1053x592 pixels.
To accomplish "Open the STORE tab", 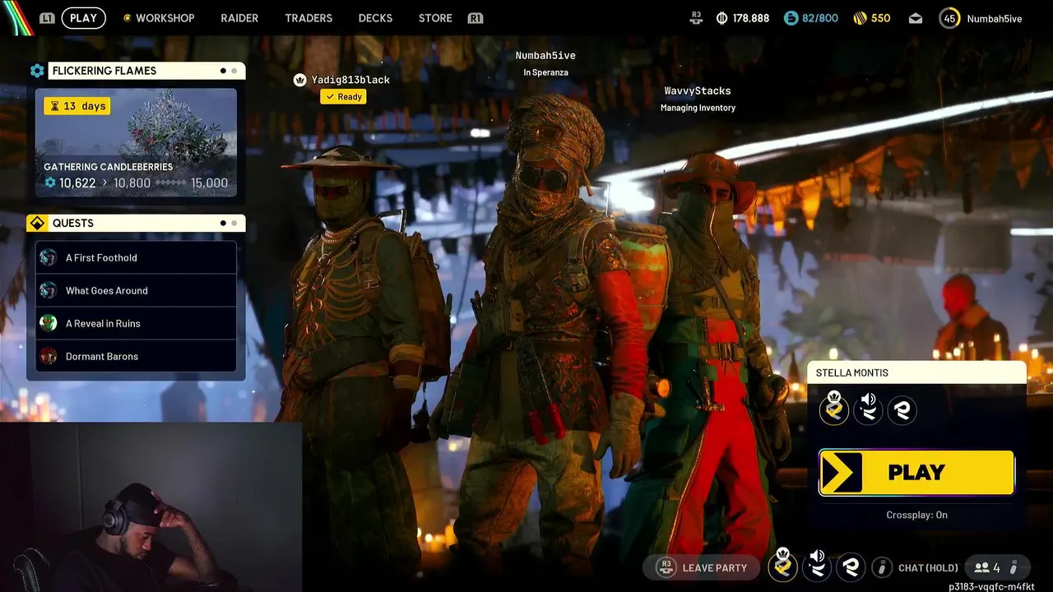I will coord(435,18).
